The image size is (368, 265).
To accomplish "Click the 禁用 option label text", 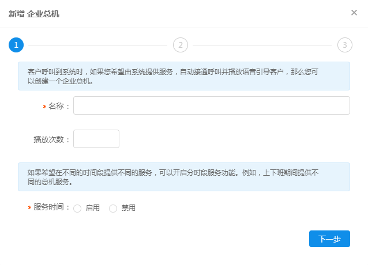I will 128,208.
